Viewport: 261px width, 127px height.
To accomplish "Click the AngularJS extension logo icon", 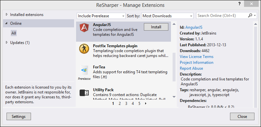I will 84,27.
